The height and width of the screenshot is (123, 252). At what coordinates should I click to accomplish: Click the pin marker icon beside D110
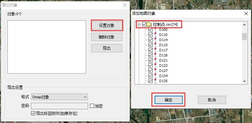click(x=155, y=35)
